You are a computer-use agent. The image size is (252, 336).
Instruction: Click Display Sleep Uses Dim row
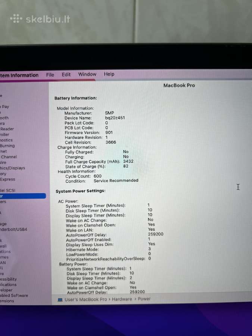111,244
